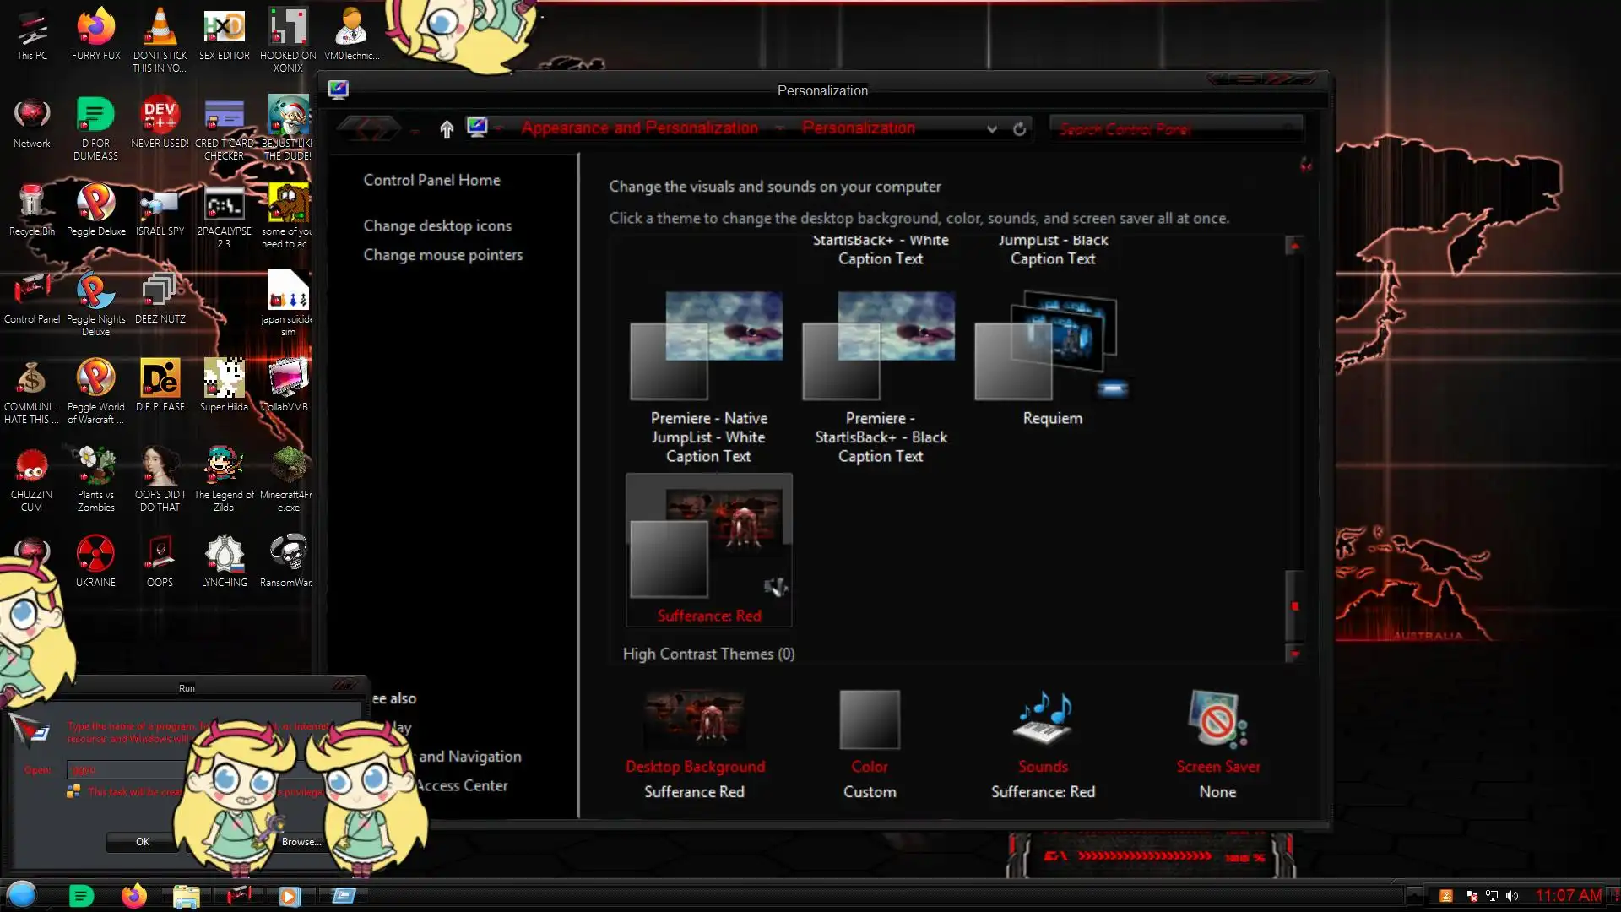Click the Up arrow in address bar
The height and width of the screenshot is (912, 1621).
coord(447,128)
